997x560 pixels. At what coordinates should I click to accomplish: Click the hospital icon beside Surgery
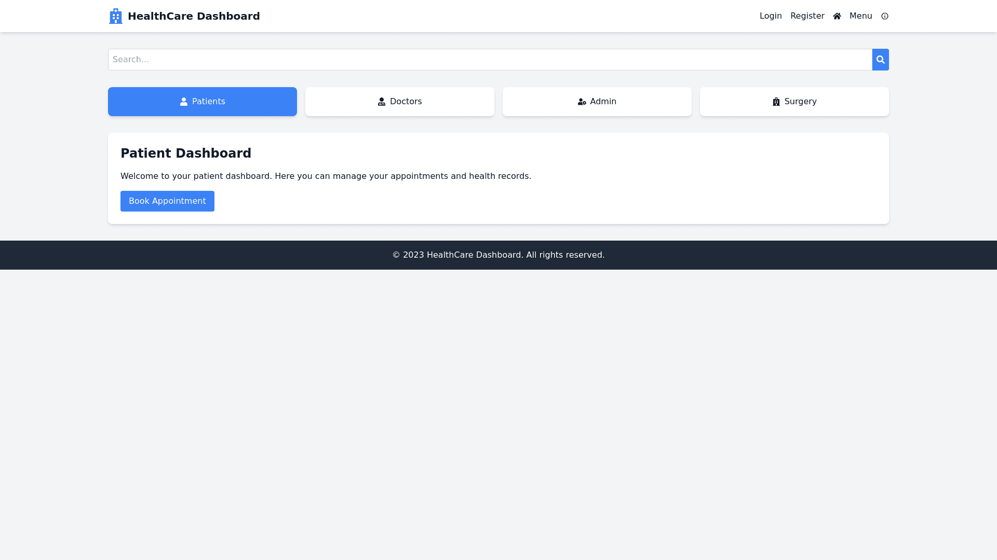[x=776, y=102]
